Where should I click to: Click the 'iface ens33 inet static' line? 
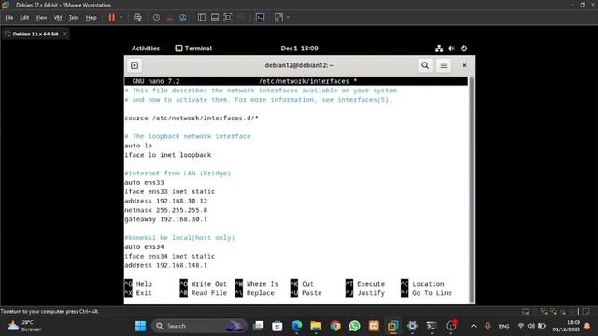coord(170,191)
